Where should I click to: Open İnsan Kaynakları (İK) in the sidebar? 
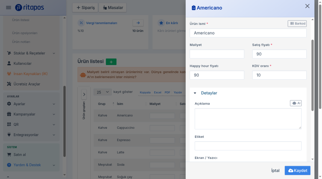[x=31, y=73]
